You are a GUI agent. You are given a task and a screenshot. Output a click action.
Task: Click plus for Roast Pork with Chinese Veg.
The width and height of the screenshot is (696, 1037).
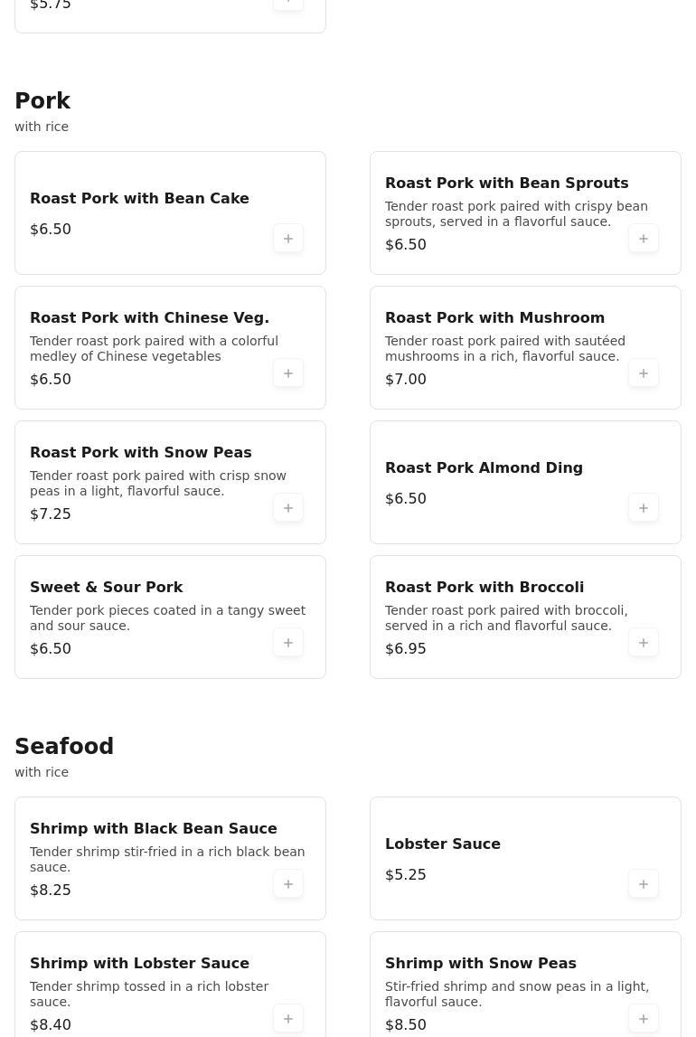[288, 373]
